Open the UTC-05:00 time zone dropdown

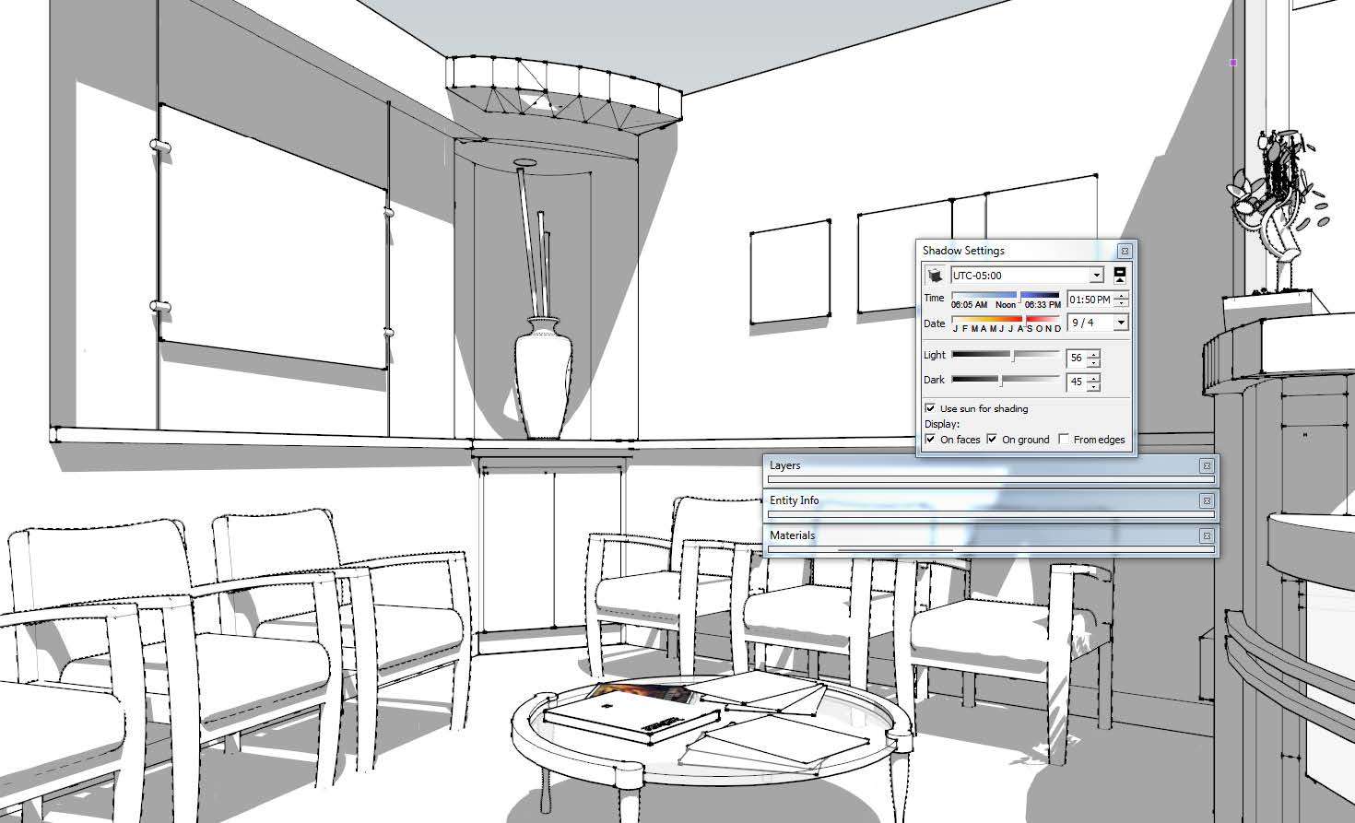tap(1096, 276)
